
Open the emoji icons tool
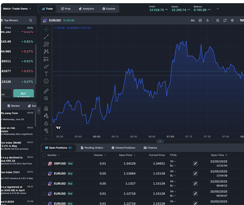coord(46,81)
